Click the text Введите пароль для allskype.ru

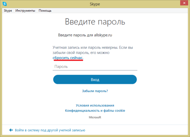pos(85,35)
